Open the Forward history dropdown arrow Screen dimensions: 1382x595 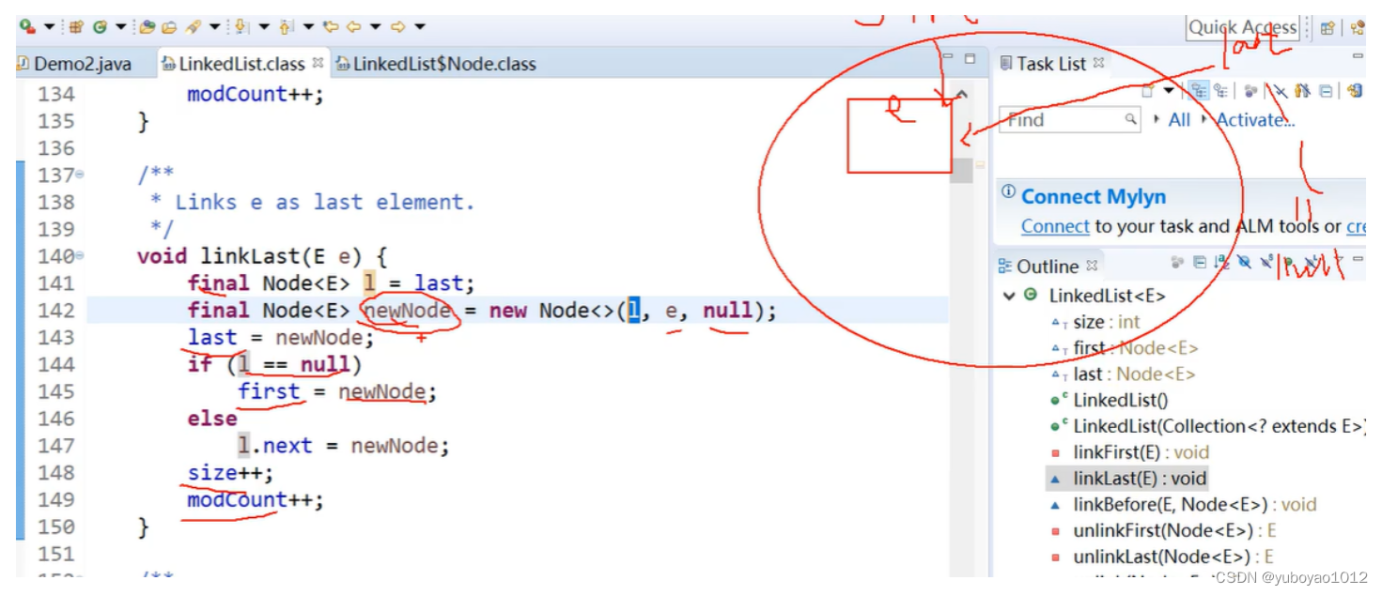[420, 26]
